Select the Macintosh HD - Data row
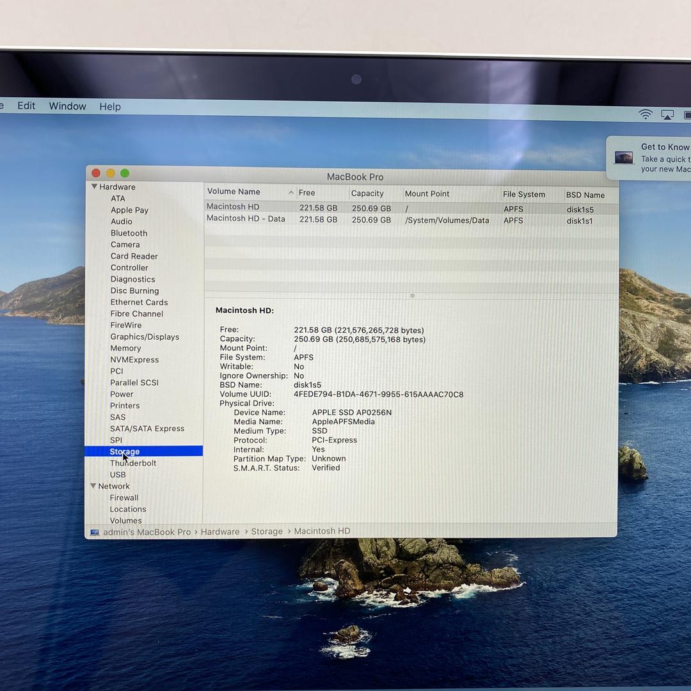 click(x=411, y=219)
